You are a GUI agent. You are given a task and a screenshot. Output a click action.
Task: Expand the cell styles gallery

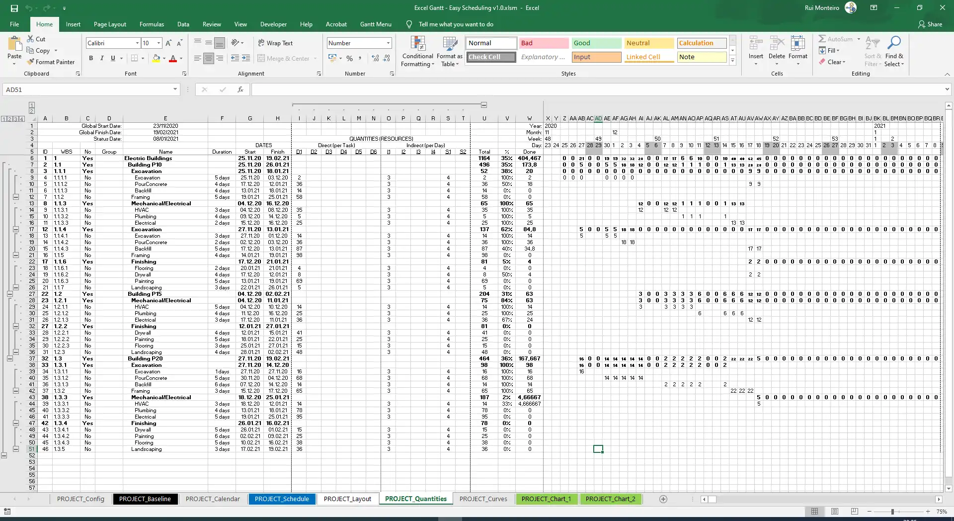coord(732,61)
